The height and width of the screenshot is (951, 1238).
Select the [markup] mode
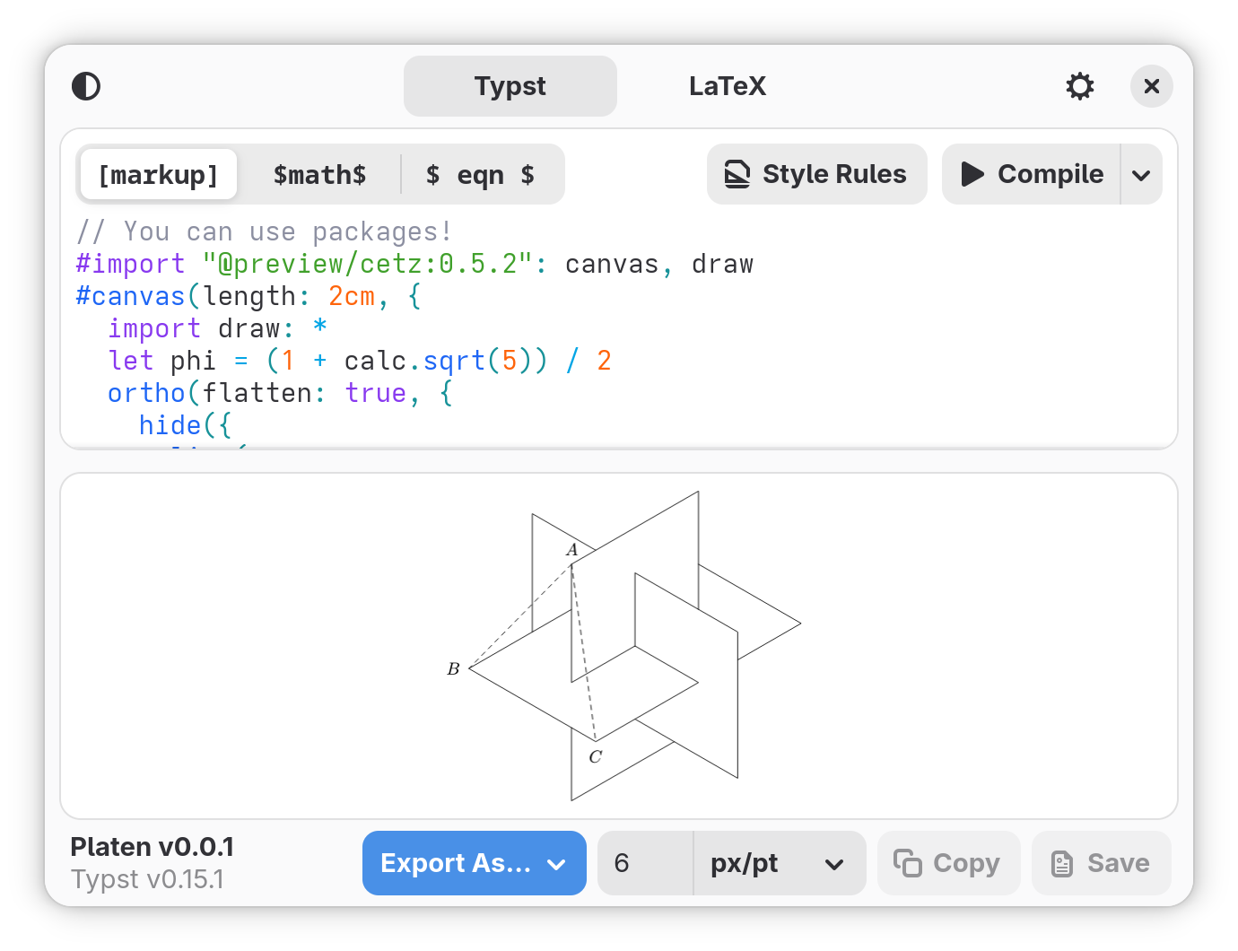[x=159, y=174]
